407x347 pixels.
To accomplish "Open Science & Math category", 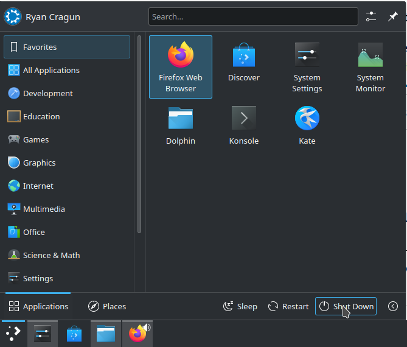I will tap(67, 255).
